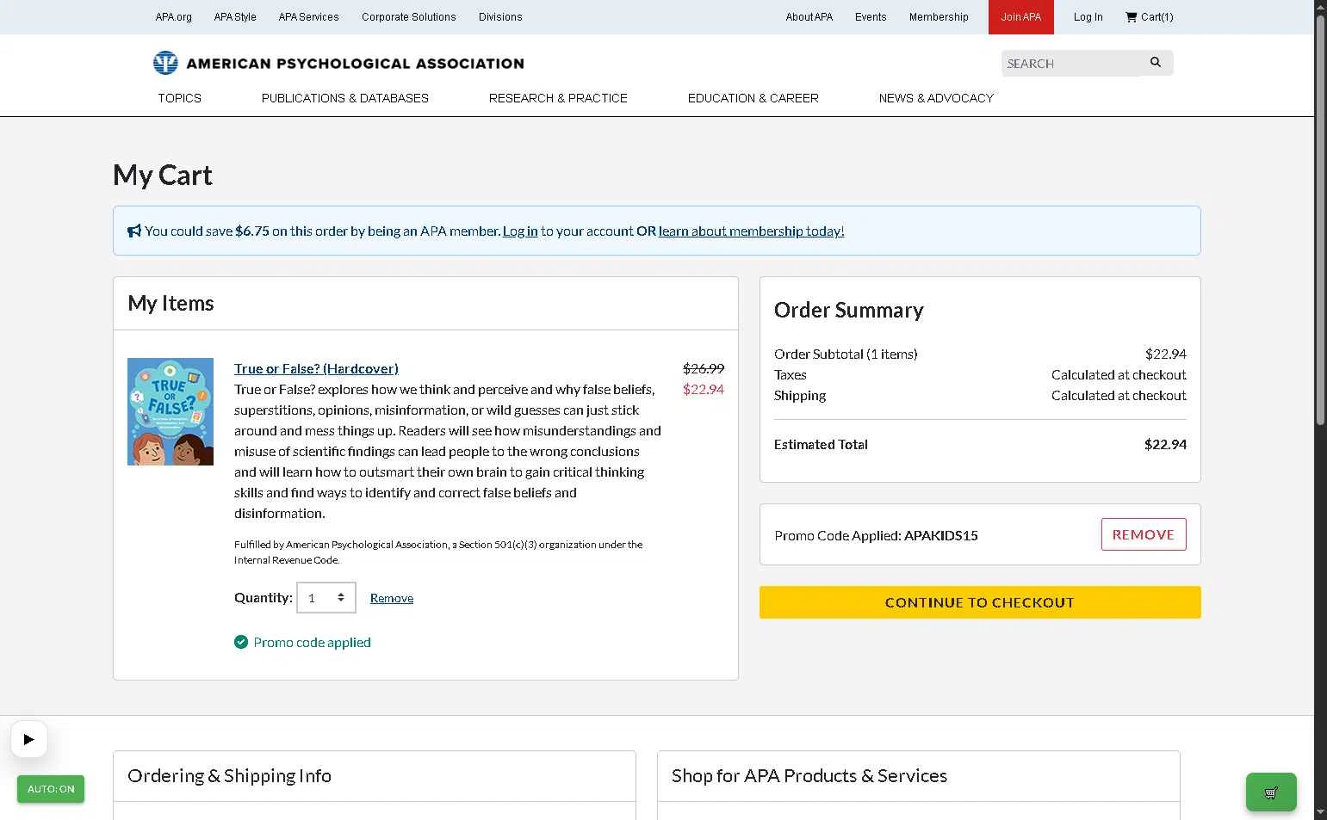Image resolution: width=1327 pixels, height=820 pixels.
Task: Click Log In in the top bar
Action: pyautogui.click(x=1088, y=17)
